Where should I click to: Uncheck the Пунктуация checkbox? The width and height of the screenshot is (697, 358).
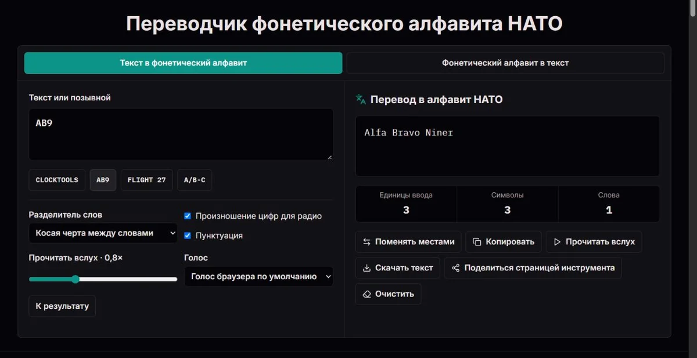pyautogui.click(x=188, y=236)
